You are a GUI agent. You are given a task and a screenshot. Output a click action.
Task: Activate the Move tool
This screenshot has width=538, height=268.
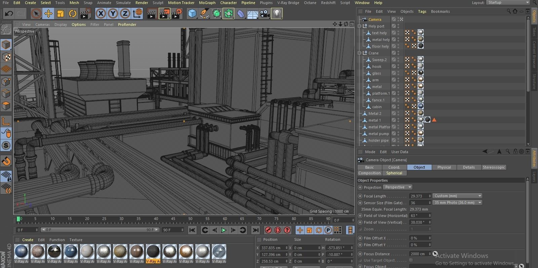48,14
